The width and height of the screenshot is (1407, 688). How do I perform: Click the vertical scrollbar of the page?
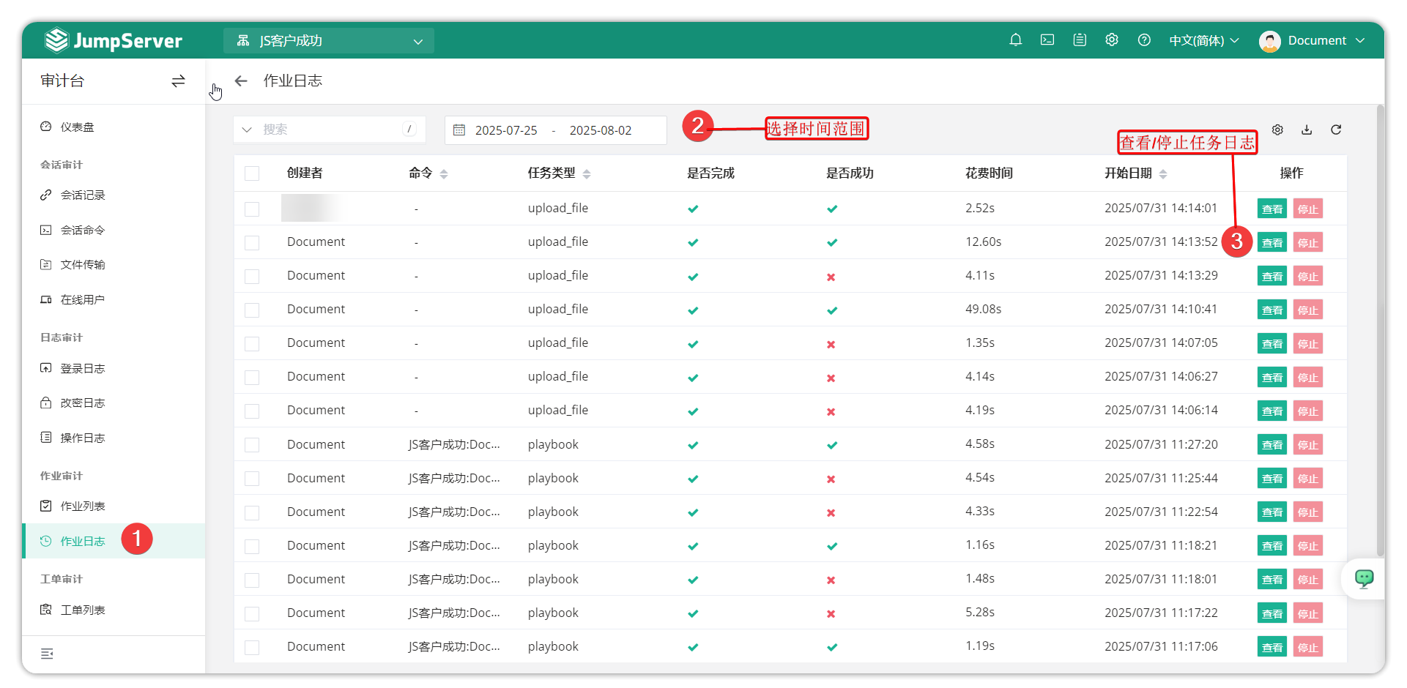coord(1380,329)
